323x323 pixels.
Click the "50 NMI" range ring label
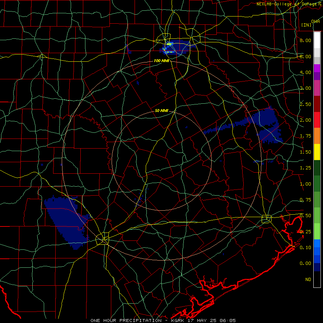(x=161, y=111)
